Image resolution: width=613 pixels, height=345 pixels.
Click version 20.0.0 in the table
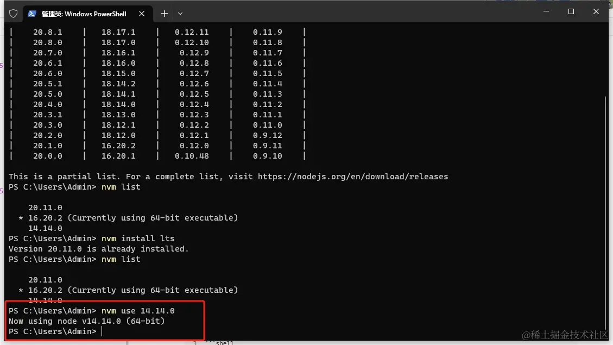(48, 156)
